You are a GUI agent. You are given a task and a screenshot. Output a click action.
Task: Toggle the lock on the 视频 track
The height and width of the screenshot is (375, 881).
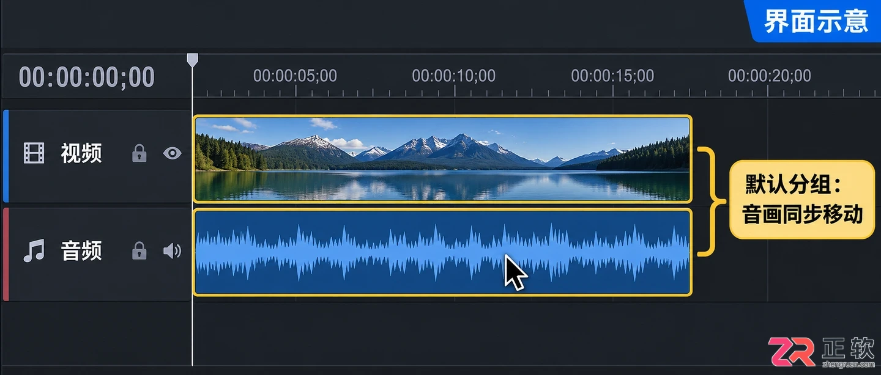pos(139,153)
